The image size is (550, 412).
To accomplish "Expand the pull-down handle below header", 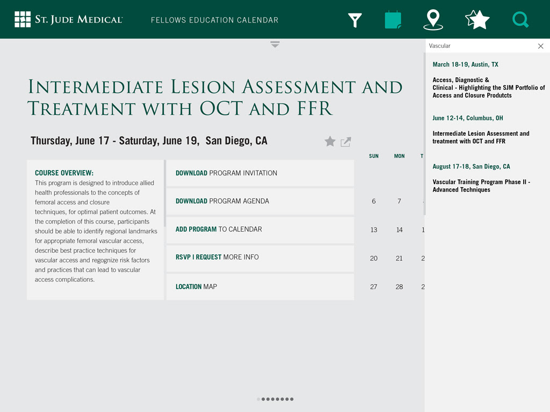I will pyautogui.click(x=275, y=45).
